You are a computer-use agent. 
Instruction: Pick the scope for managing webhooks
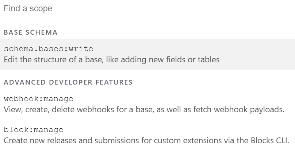pyautogui.click(x=146, y=104)
